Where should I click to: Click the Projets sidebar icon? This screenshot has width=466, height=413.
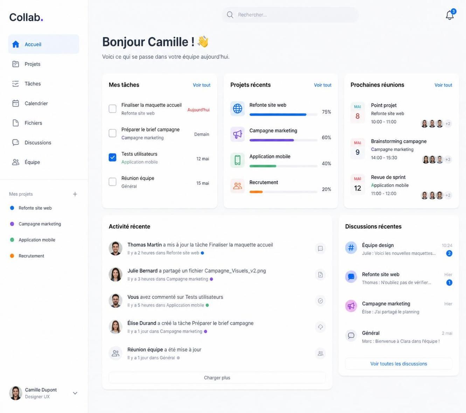pos(15,64)
